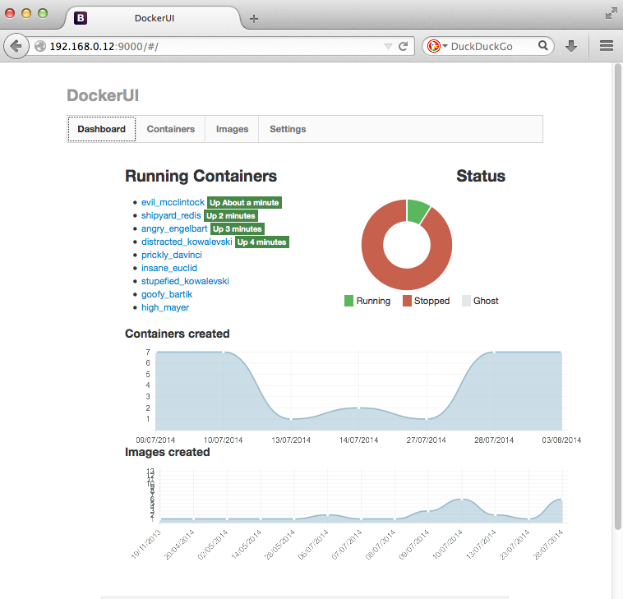Viewport: 623px width, 599px height.
Task: Click the 'Up 4 minutes' badge
Action: coord(262,242)
